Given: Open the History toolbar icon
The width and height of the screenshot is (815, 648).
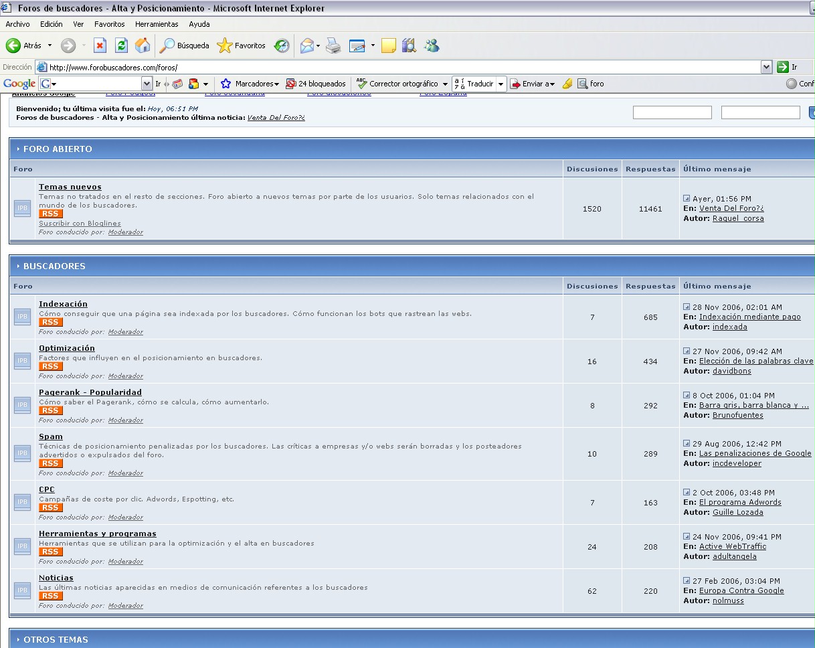Looking at the screenshot, I should 282,46.
